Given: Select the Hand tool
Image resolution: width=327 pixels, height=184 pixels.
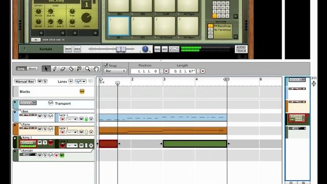Looking at the screenshot, I should pos(96,68).
